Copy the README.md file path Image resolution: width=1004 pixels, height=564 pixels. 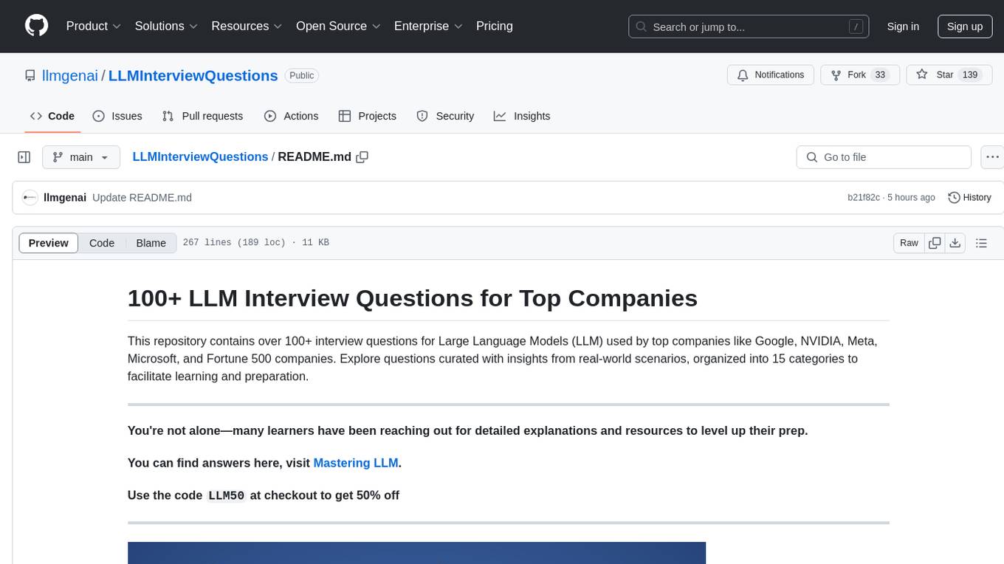(x=362, y=157)
